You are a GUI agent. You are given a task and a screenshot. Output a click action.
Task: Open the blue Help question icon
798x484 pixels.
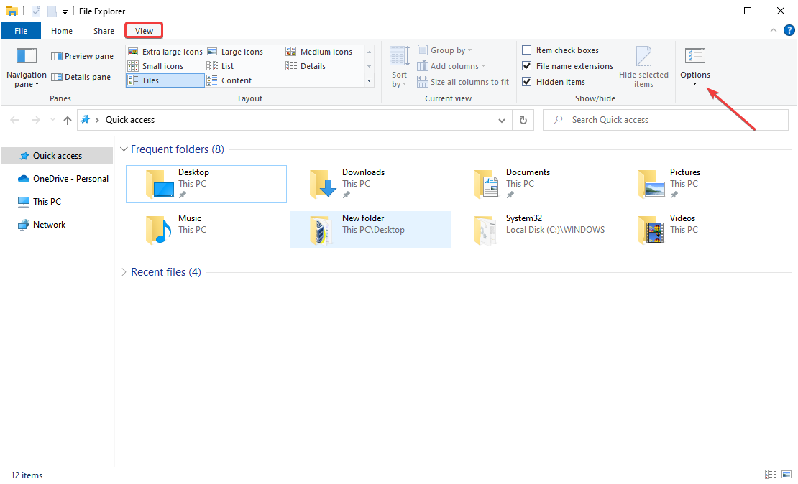pos(789,30)
